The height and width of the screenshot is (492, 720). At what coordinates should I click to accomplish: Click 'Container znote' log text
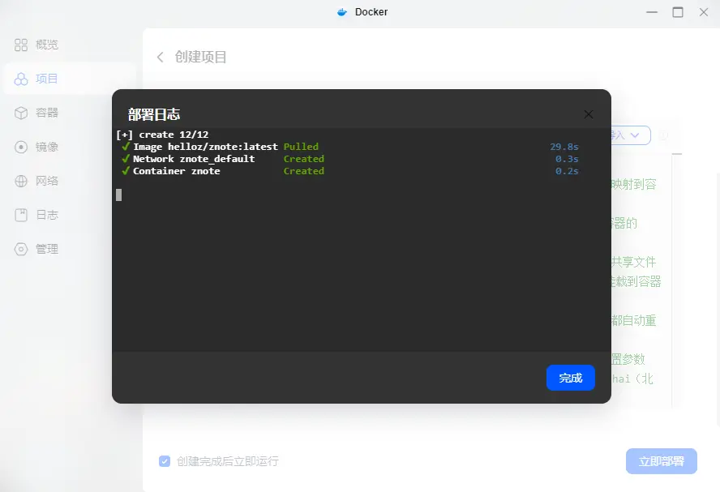(176, 171)
